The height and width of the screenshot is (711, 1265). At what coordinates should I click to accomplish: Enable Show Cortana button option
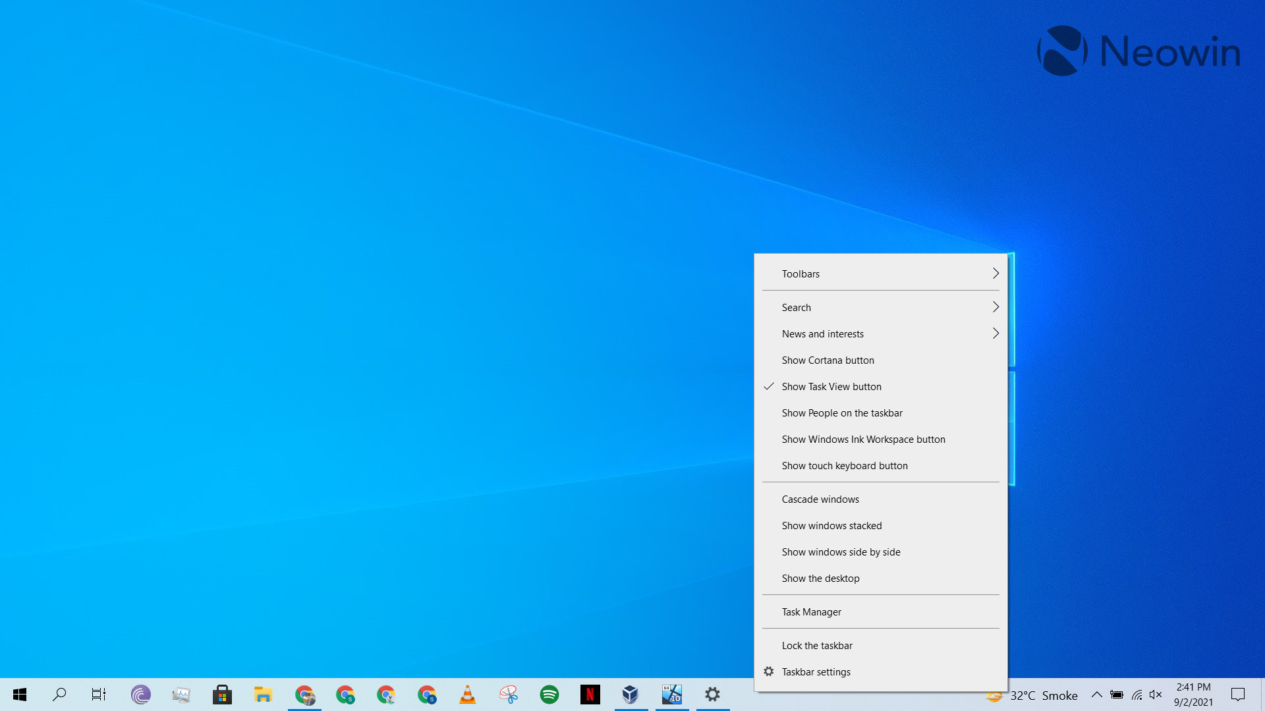click(828, 360)
